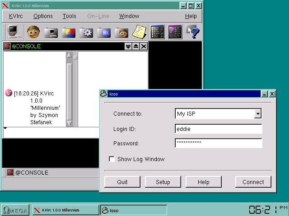Click the Setup button in kppp
289x216 pixels.
pos(163,182)
